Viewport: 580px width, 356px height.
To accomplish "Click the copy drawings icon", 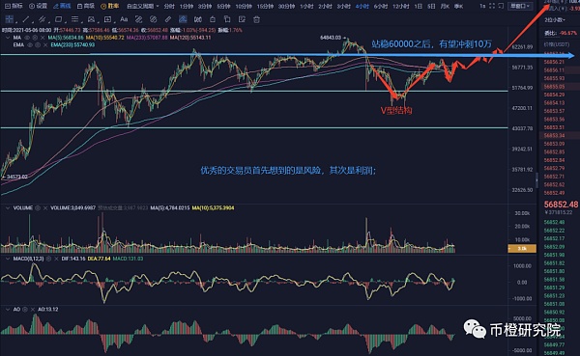I will pyautogui.click(x=227, y=19).
